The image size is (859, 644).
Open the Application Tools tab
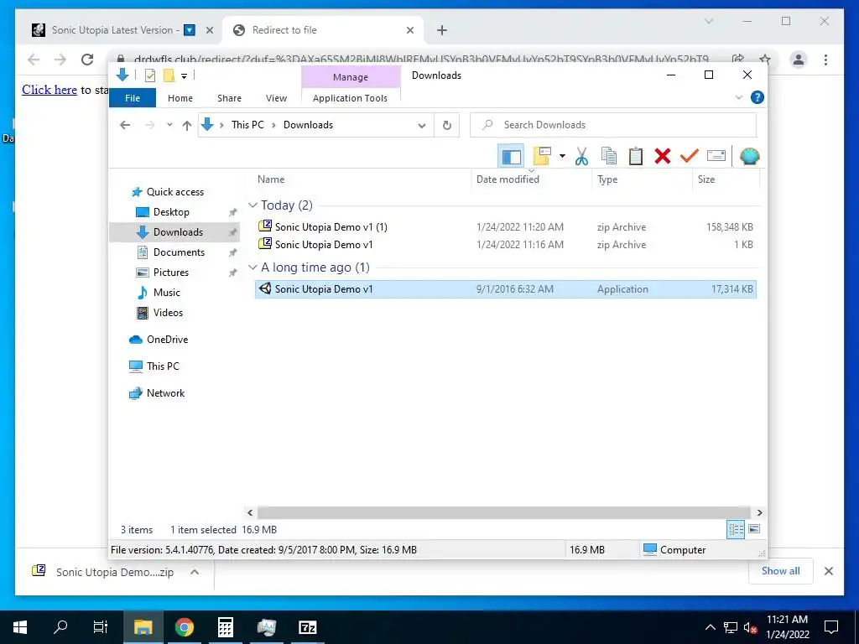pyautogui.click(x=350, y=98)
